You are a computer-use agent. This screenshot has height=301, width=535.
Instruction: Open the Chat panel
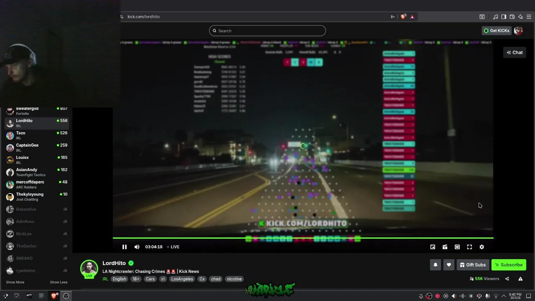point(515,52)
